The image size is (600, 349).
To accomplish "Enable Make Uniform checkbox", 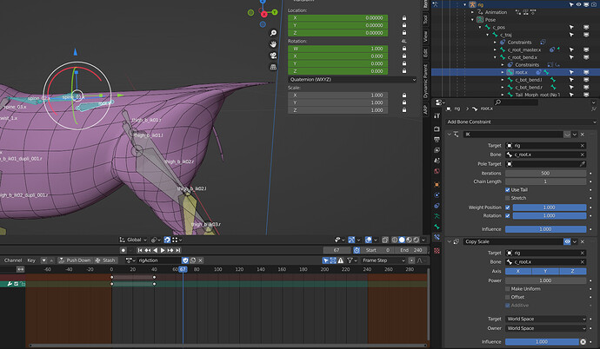I will pos(508,289).
